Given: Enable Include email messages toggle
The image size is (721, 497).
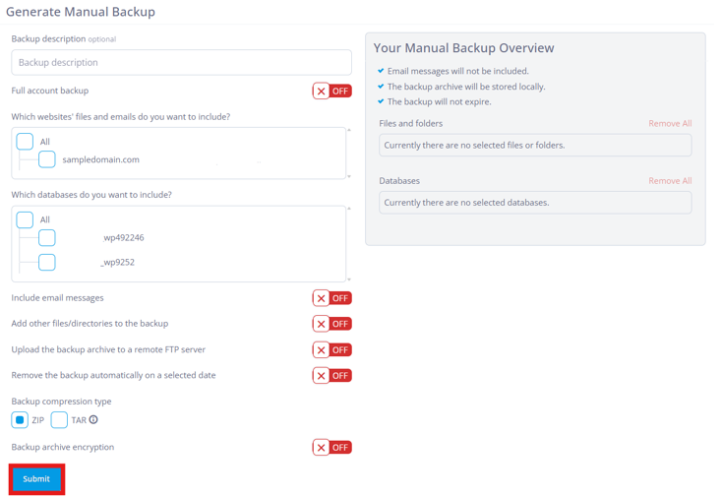Looking at the screenshot, I should [332, 298].
